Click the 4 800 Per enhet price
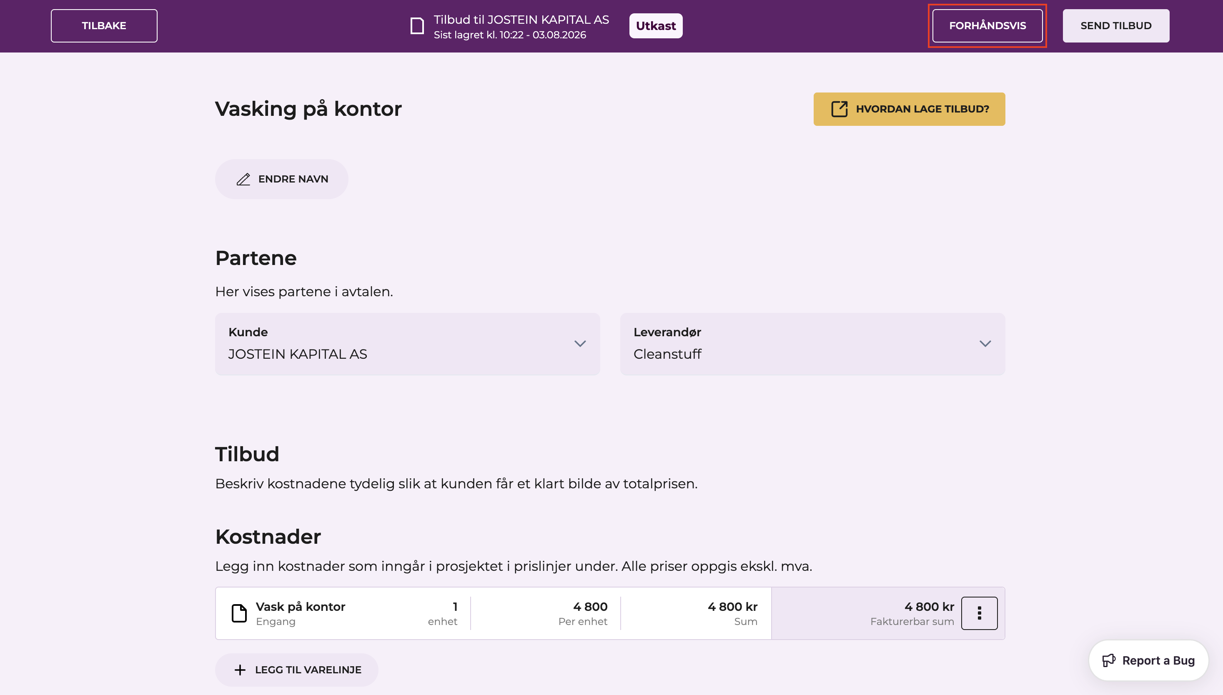The height and width of the screenshot is (695, 1223). 583,613
